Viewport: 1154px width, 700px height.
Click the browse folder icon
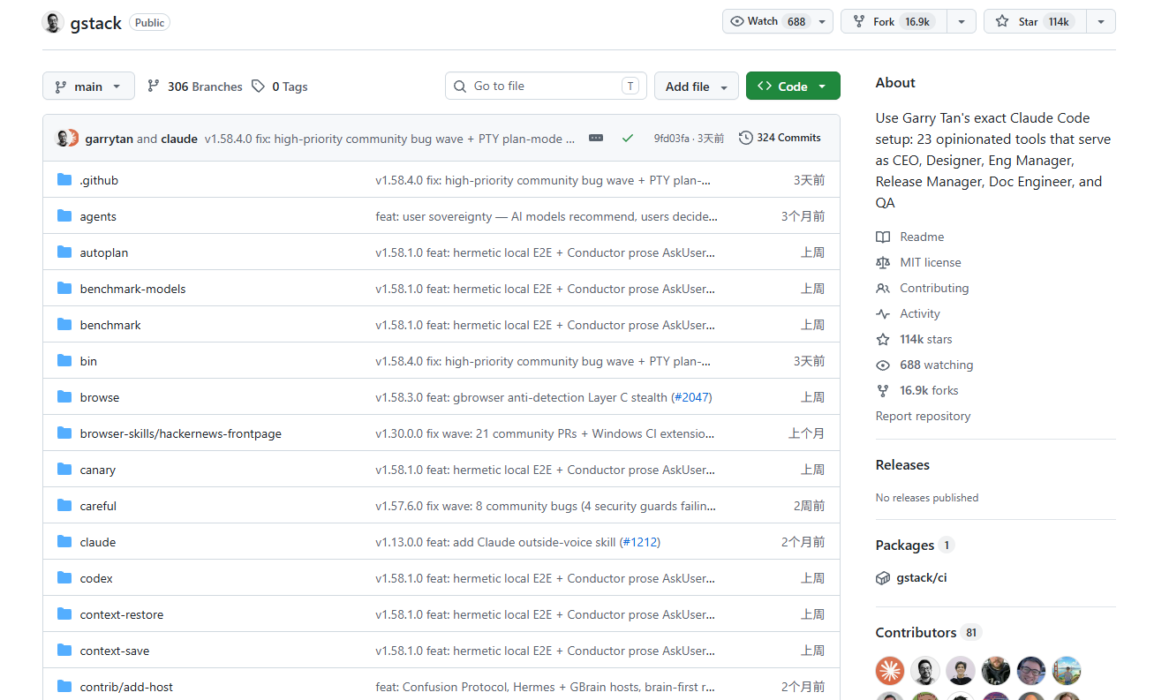pyautogui.click(x=64, y=397)
